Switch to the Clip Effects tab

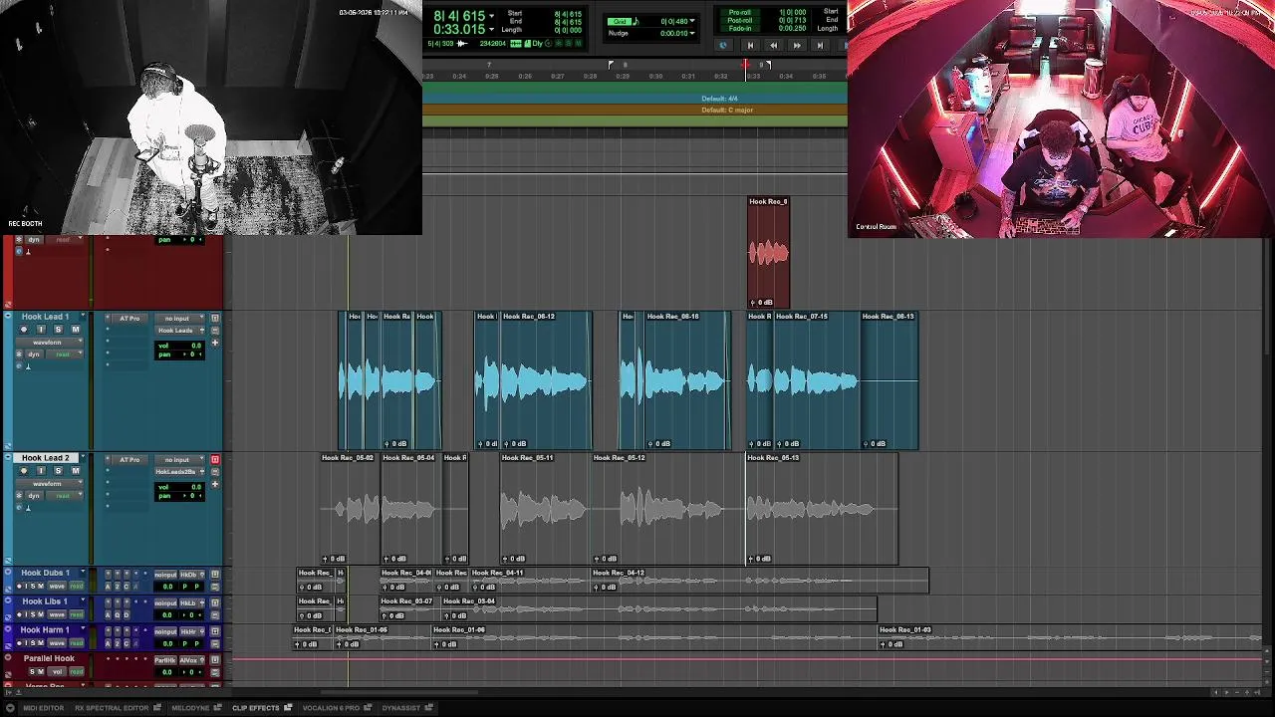coord(256,708)
